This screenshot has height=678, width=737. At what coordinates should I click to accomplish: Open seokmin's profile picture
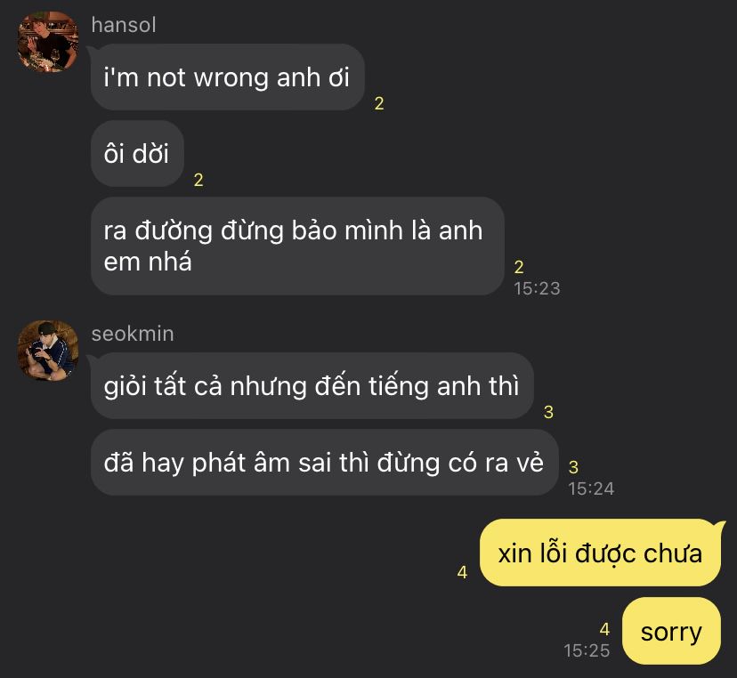(x=47, y=351)
